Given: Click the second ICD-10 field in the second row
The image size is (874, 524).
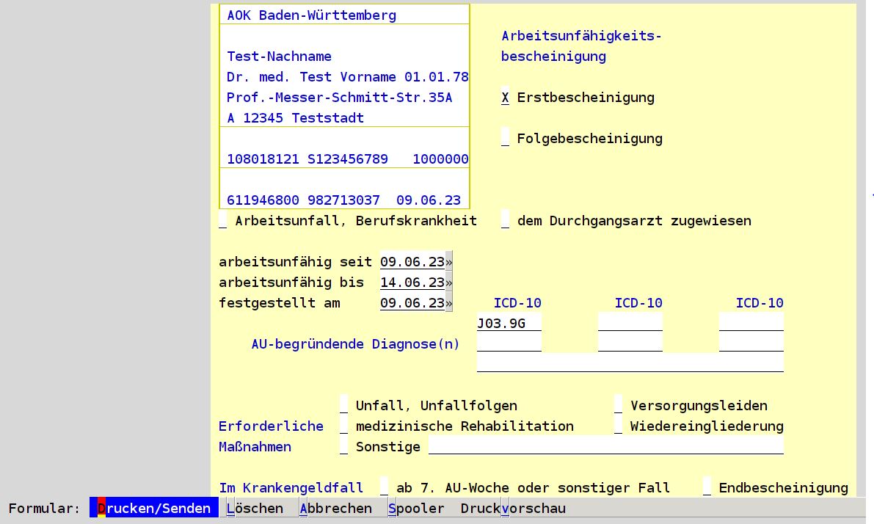Looking at the screenshot, I should (x=630, y=344).
